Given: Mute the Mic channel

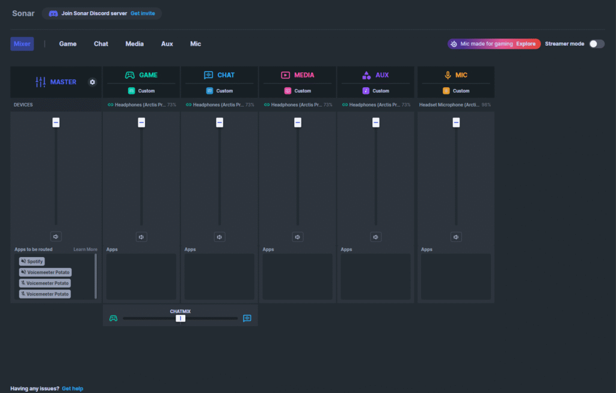Looking at the screenshot, I should click(x=456, y=237).
